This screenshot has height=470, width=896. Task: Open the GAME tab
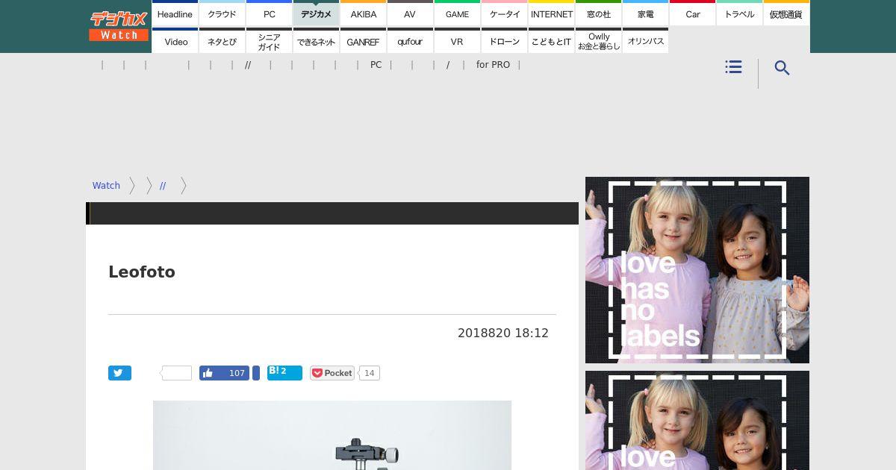(457, 13)
